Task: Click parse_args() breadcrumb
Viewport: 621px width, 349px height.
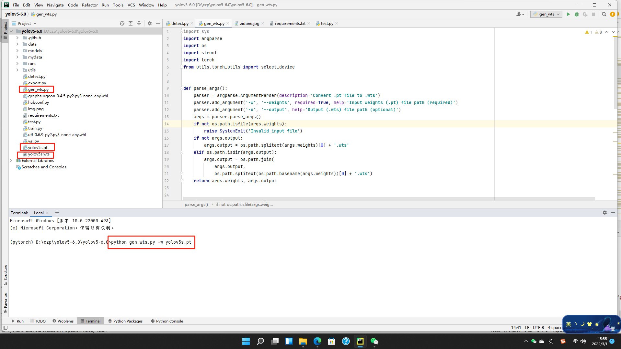Action: pos(196,204)
